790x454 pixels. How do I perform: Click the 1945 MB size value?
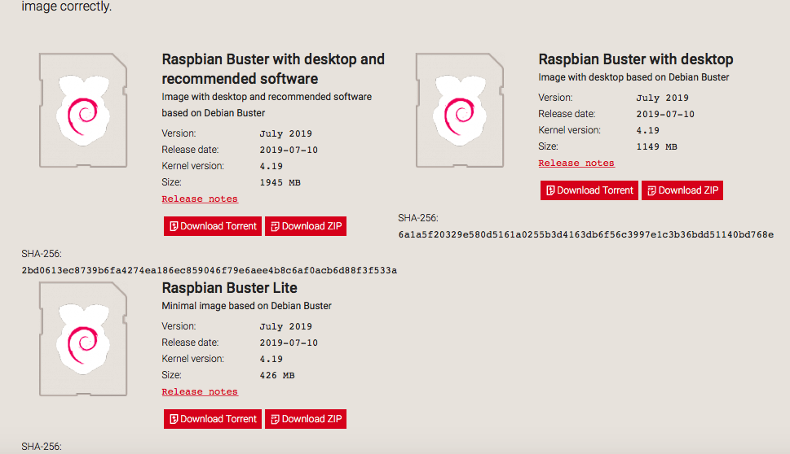280,183
